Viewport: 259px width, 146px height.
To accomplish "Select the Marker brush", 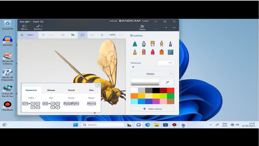I will 135,44.
